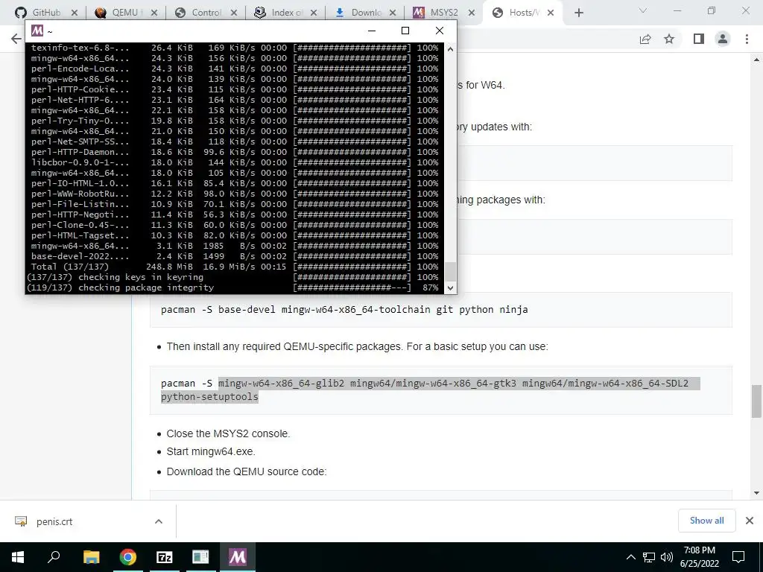Close the Download tab

[x=393, y=13]
